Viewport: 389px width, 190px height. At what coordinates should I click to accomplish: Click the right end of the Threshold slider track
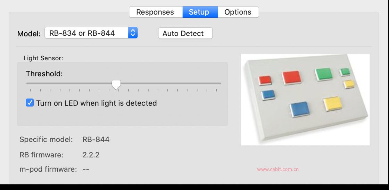click(219, 84)
